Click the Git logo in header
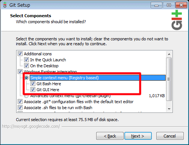The image size is (189, 145). pyautogui.click(x=177, y=20)
